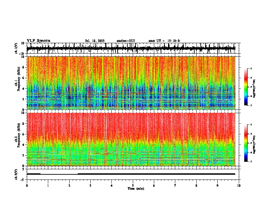Click the "-7" value on ch.1 colorbar
Screen dimensions: 269x208
click(251, 105)
